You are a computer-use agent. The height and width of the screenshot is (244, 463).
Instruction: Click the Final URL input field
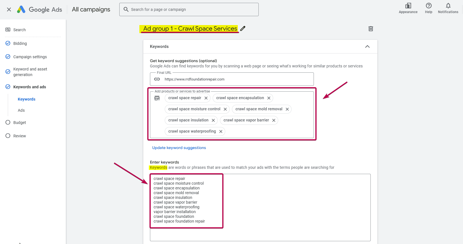tap(237, 79)
